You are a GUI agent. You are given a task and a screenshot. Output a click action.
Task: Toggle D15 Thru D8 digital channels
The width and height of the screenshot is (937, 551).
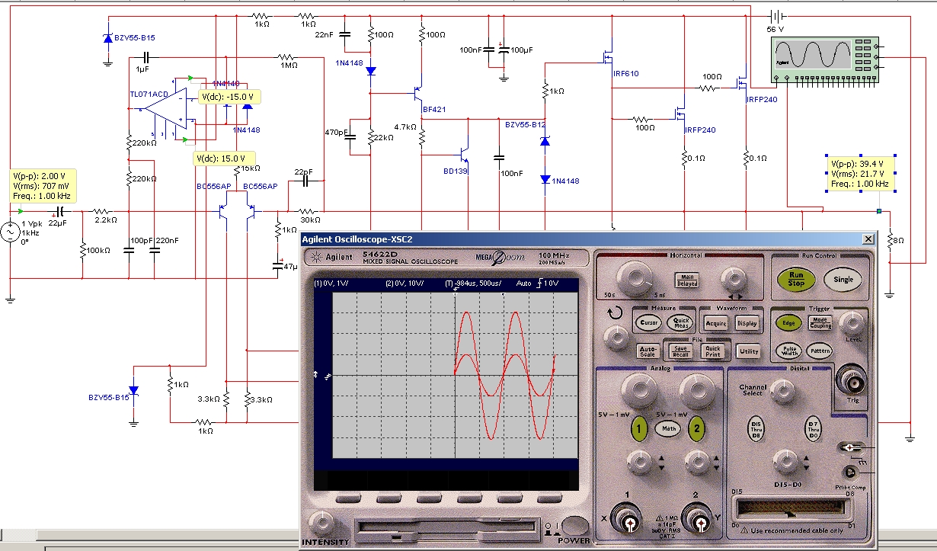coord(756,429)
